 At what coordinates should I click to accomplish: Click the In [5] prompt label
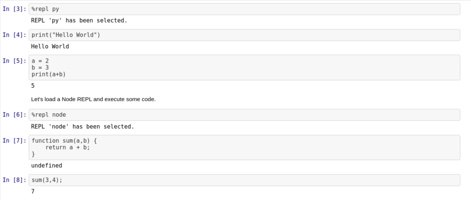(x=14, y=60)
